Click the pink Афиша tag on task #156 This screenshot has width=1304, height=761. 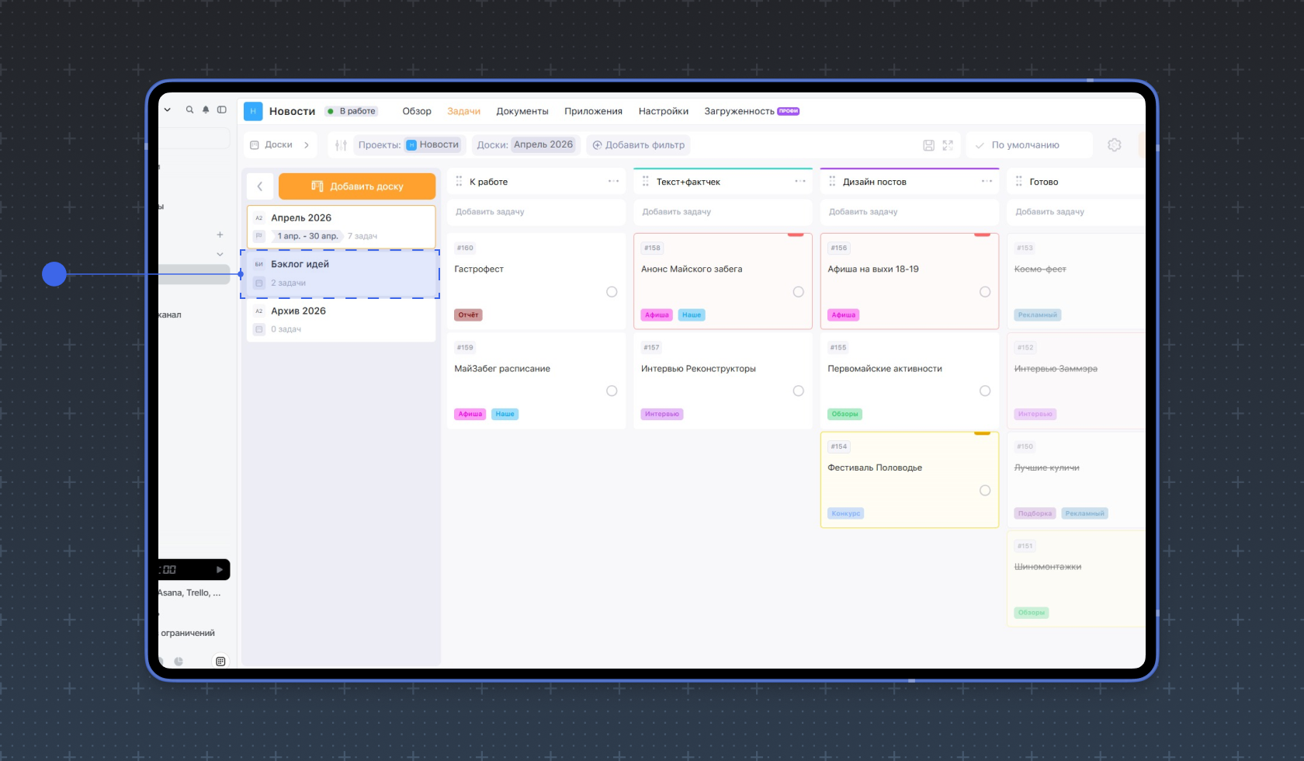click(x=843, y=315)
